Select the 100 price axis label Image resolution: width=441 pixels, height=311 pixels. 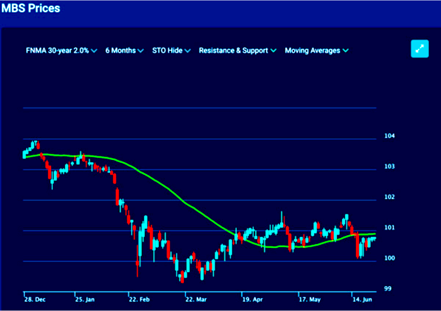(x=389, y=258)
